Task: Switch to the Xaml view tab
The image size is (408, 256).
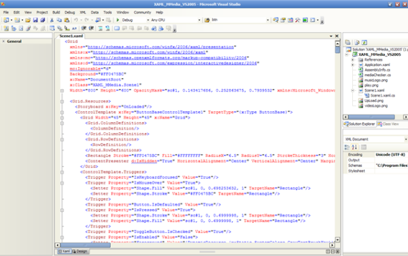Action: click(64, 251)
